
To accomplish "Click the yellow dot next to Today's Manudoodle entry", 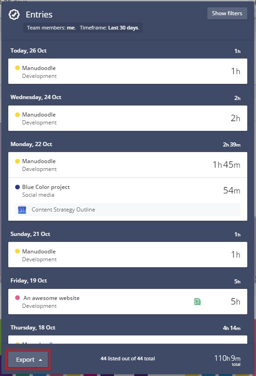I will pos(17,68).
